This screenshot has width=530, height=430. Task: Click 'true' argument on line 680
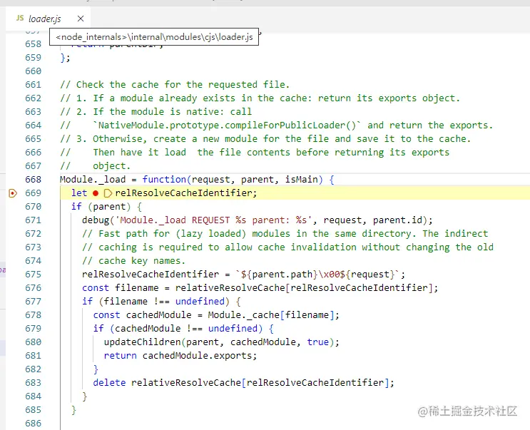coord(317,342)
